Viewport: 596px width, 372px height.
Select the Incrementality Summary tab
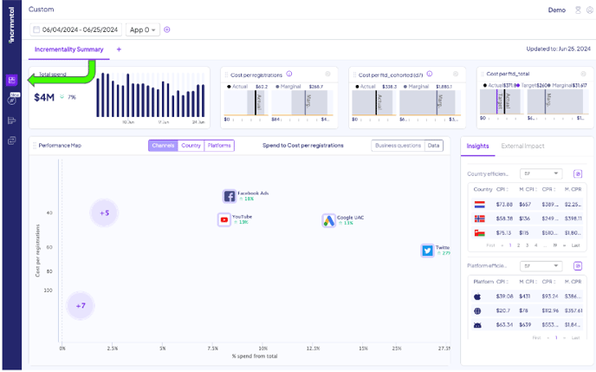[x=68, y=49]
